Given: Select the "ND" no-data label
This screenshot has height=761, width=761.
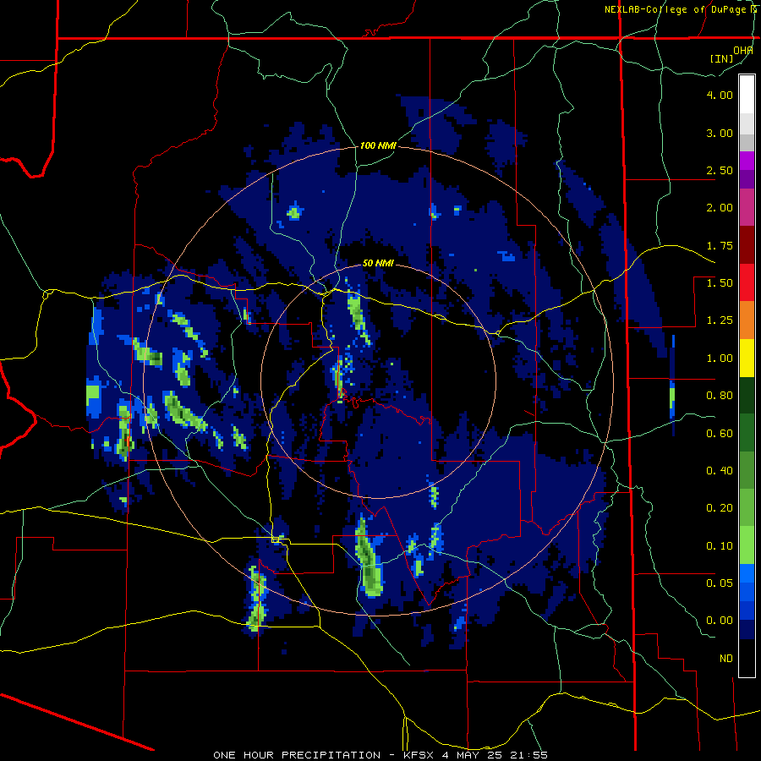Looking at the screenshot, I should click(x=726, y=659).
